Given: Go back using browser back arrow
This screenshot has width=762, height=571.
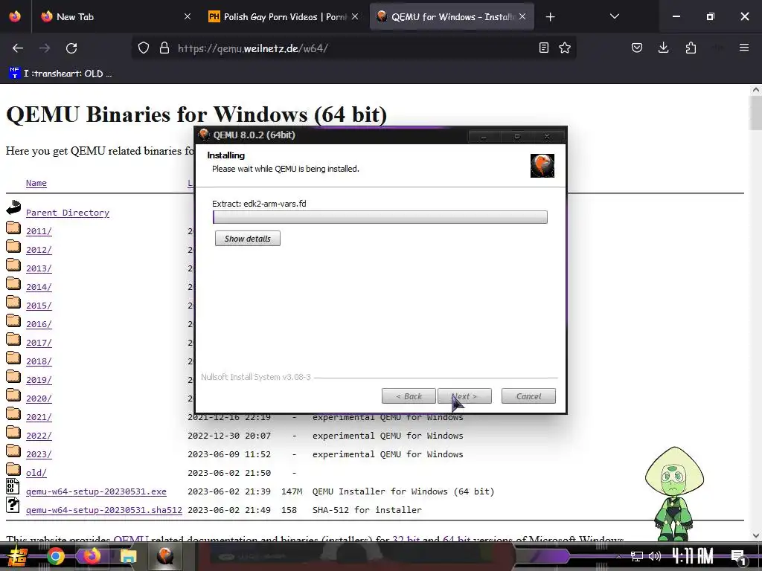Looking at the screenshot, I should coord(18,48).
